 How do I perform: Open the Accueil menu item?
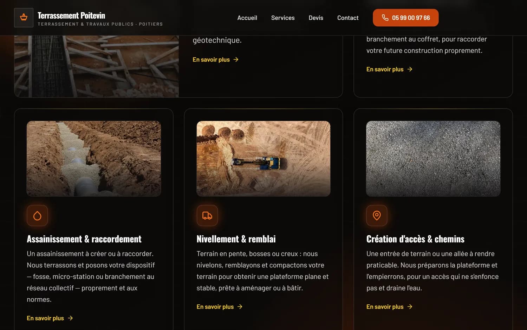[247, 18]
